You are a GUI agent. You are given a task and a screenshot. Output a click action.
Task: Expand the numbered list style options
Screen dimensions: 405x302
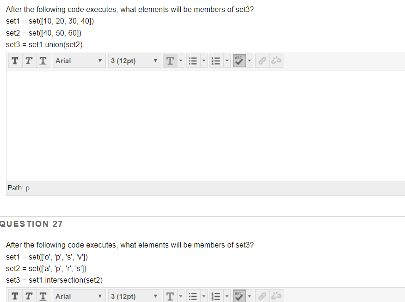226,60
